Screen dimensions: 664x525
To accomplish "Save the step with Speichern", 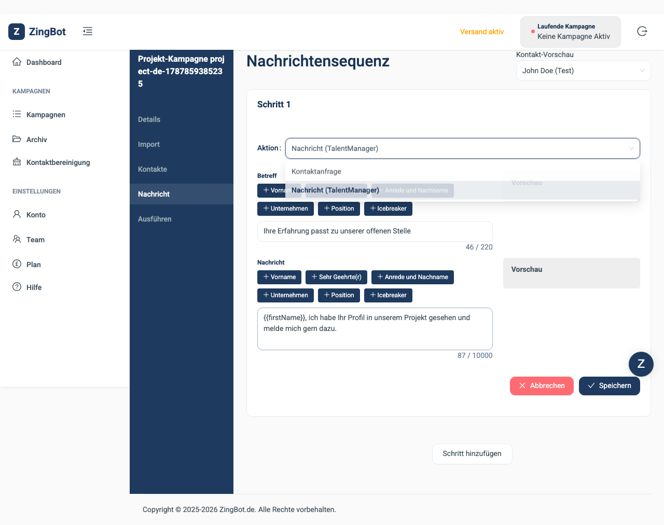I will 610,386.
